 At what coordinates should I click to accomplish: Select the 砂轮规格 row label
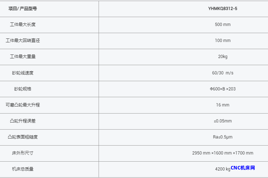[x=23, y=89]
